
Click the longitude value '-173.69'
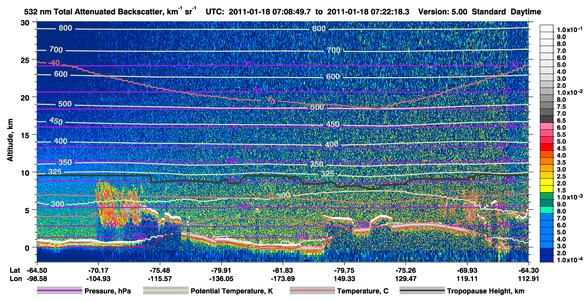[283, 279]
